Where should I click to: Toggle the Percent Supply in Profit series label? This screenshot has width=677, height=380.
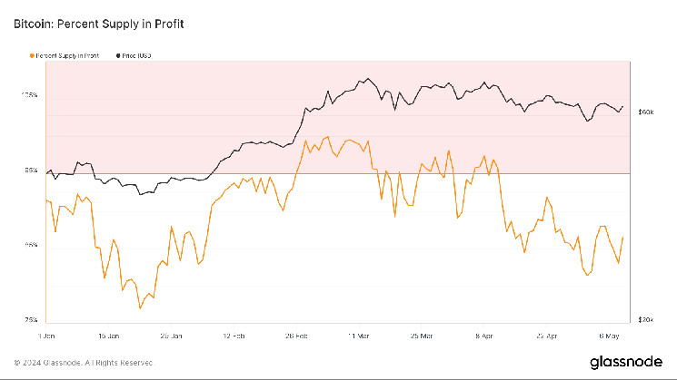66,55
